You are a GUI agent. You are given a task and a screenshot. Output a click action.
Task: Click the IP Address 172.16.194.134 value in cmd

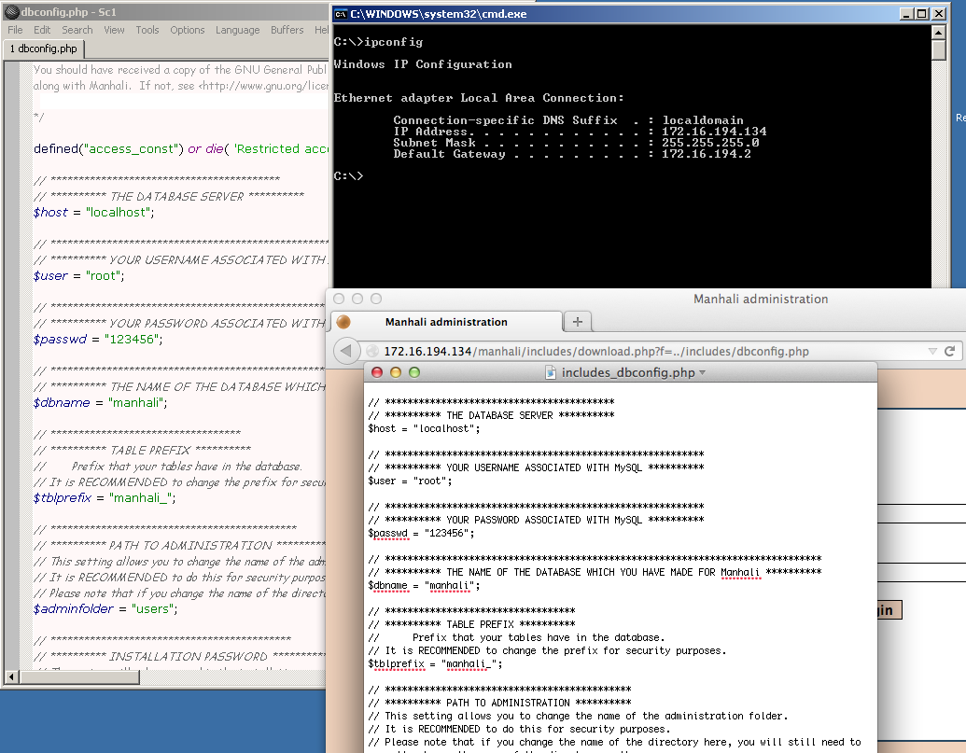coord(714,132)
